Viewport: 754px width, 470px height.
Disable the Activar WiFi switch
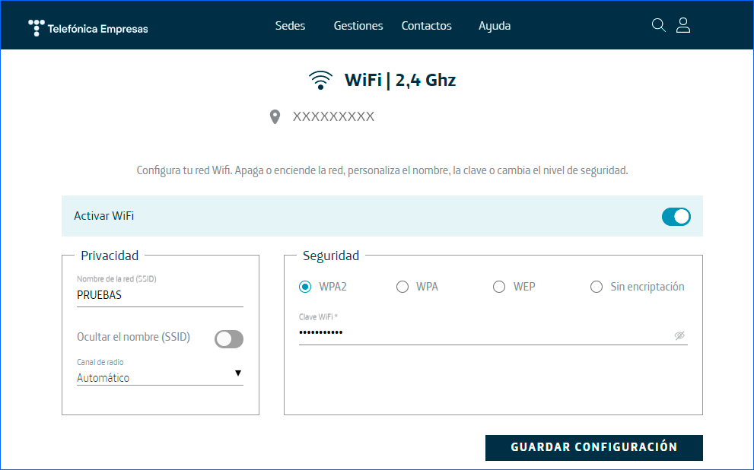pos(676,216)
